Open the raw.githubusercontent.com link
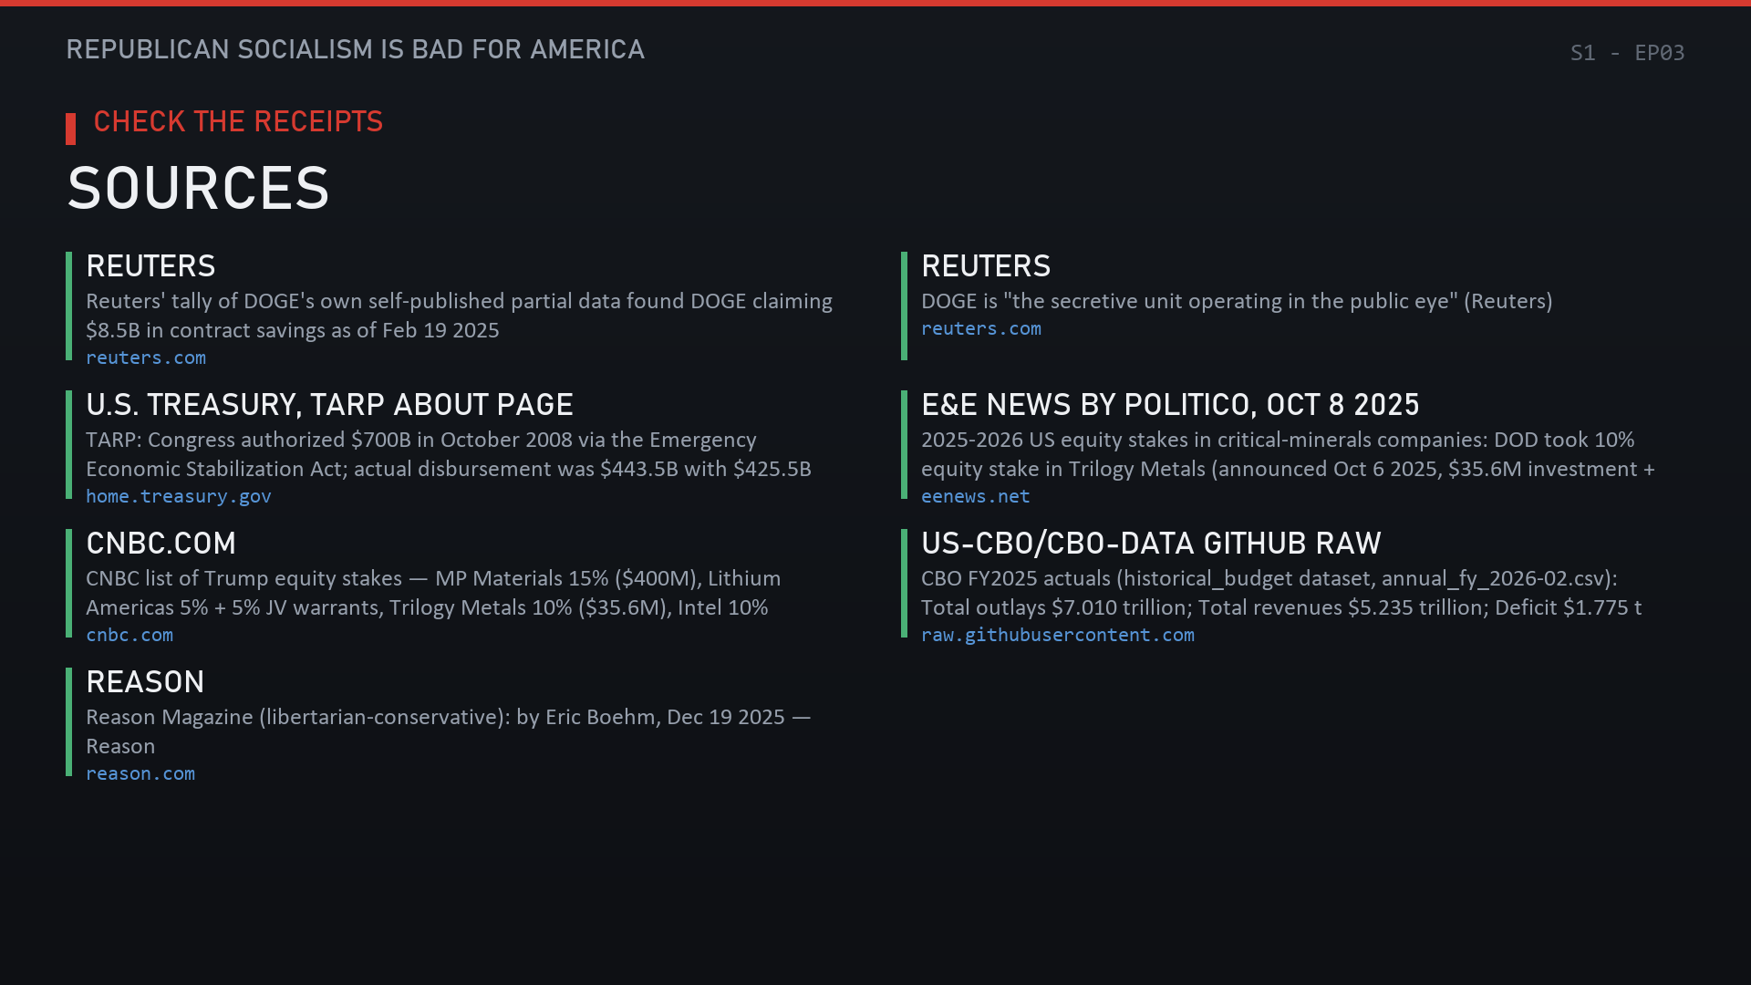1751x985 pixels. (x=1058, y=635)
